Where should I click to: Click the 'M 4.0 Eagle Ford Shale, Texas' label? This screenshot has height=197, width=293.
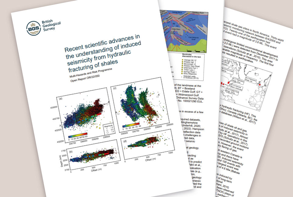point(232,92)
